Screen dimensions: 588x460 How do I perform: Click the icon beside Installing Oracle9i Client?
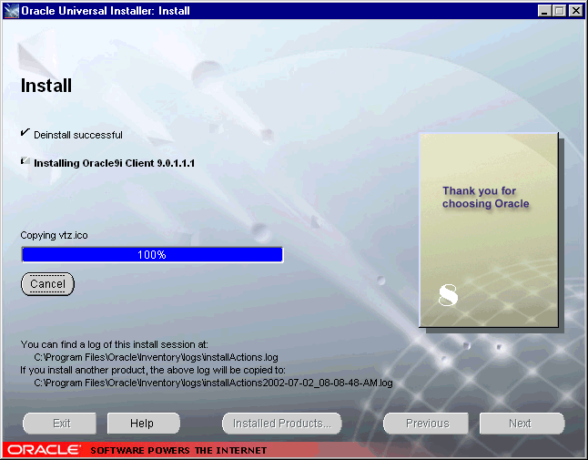tap(25, 161)
